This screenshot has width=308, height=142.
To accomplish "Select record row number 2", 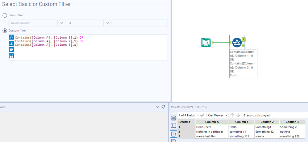I will (186, 132).
